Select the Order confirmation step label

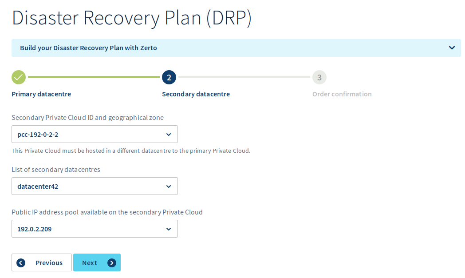pyautogui.click(x=342, y=94)
